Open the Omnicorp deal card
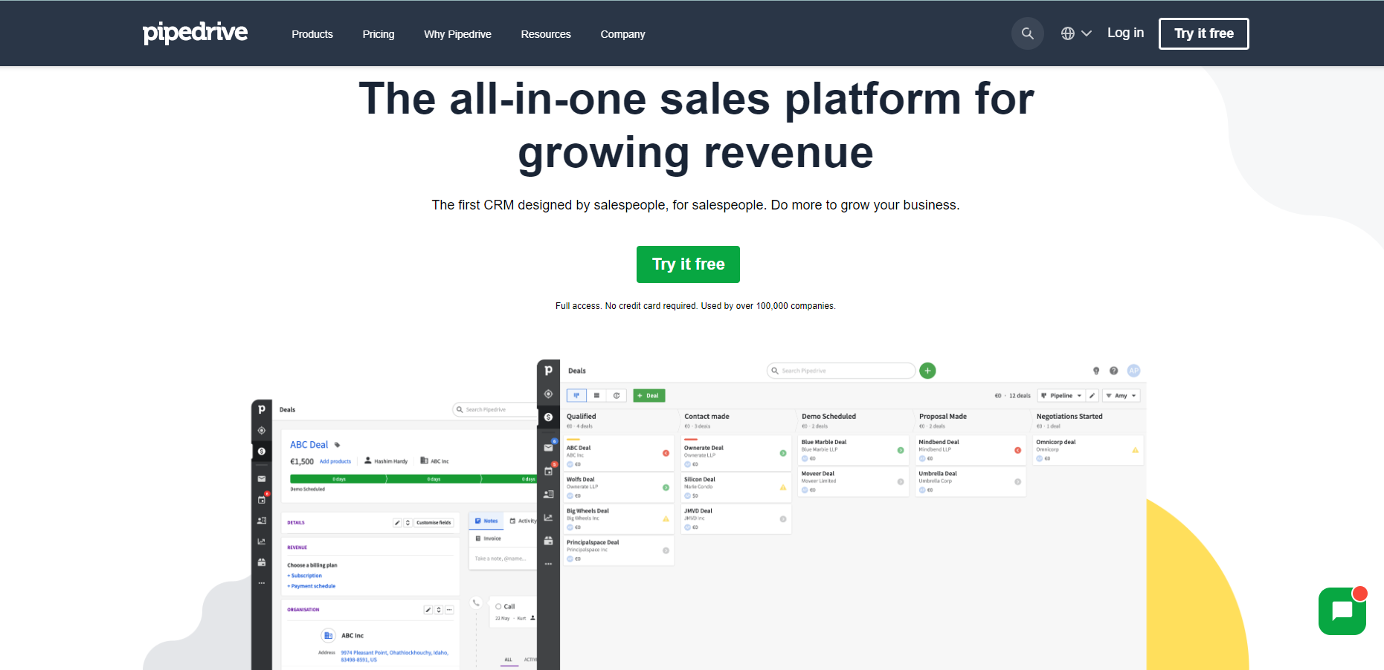The height and width of the screenshot is (670, 1384). pos(1089,450)
